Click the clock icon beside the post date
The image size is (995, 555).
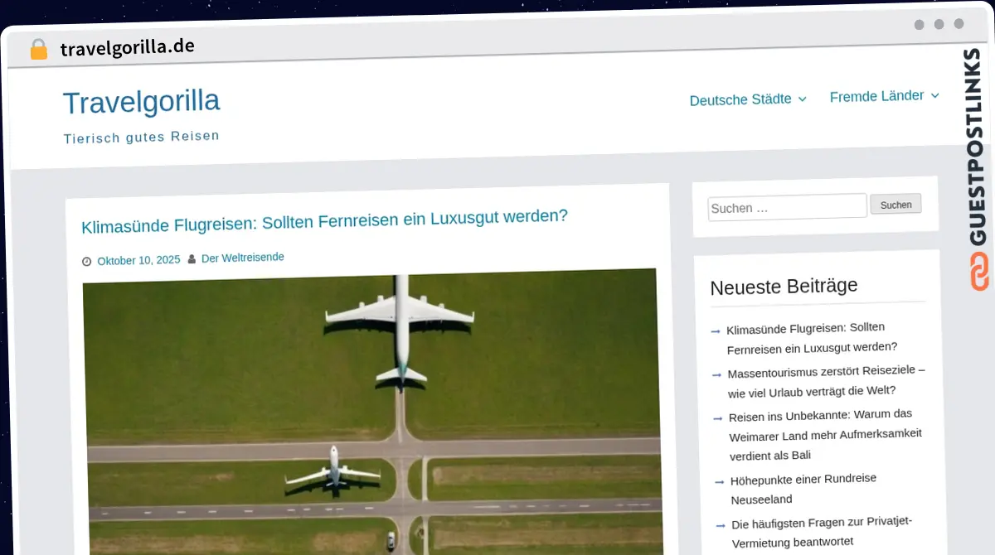[x=87, y=262]
